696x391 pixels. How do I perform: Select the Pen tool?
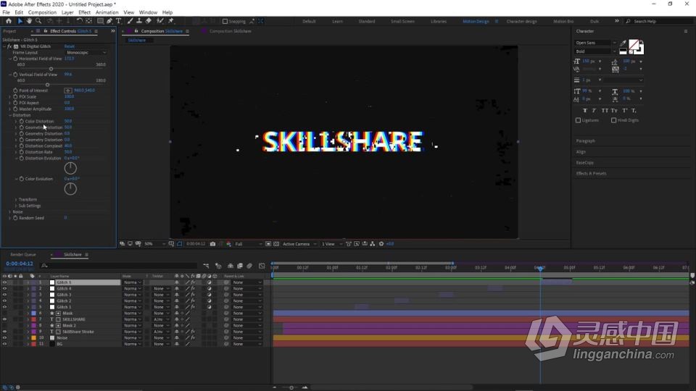[x=109, y=21]
